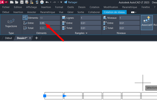Click the Save As icon with a pencil
This screenshot has width=157, height=108.
(x=27, y=2)
